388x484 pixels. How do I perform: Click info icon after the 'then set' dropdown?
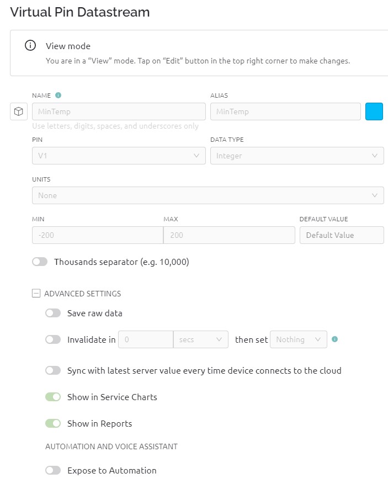(334, 339)
